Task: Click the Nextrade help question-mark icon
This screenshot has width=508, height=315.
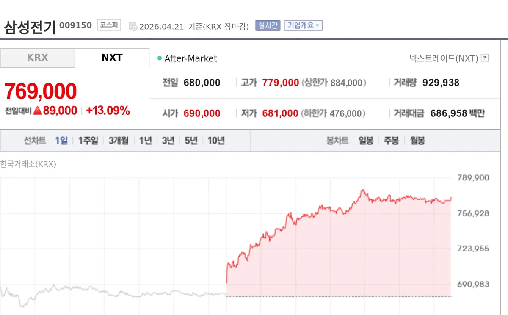Action: 485,58
